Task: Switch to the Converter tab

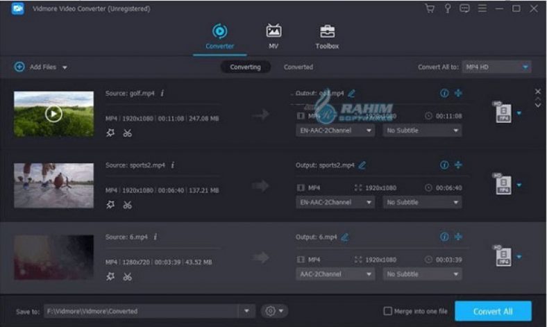Action: (x=219, y=36)
